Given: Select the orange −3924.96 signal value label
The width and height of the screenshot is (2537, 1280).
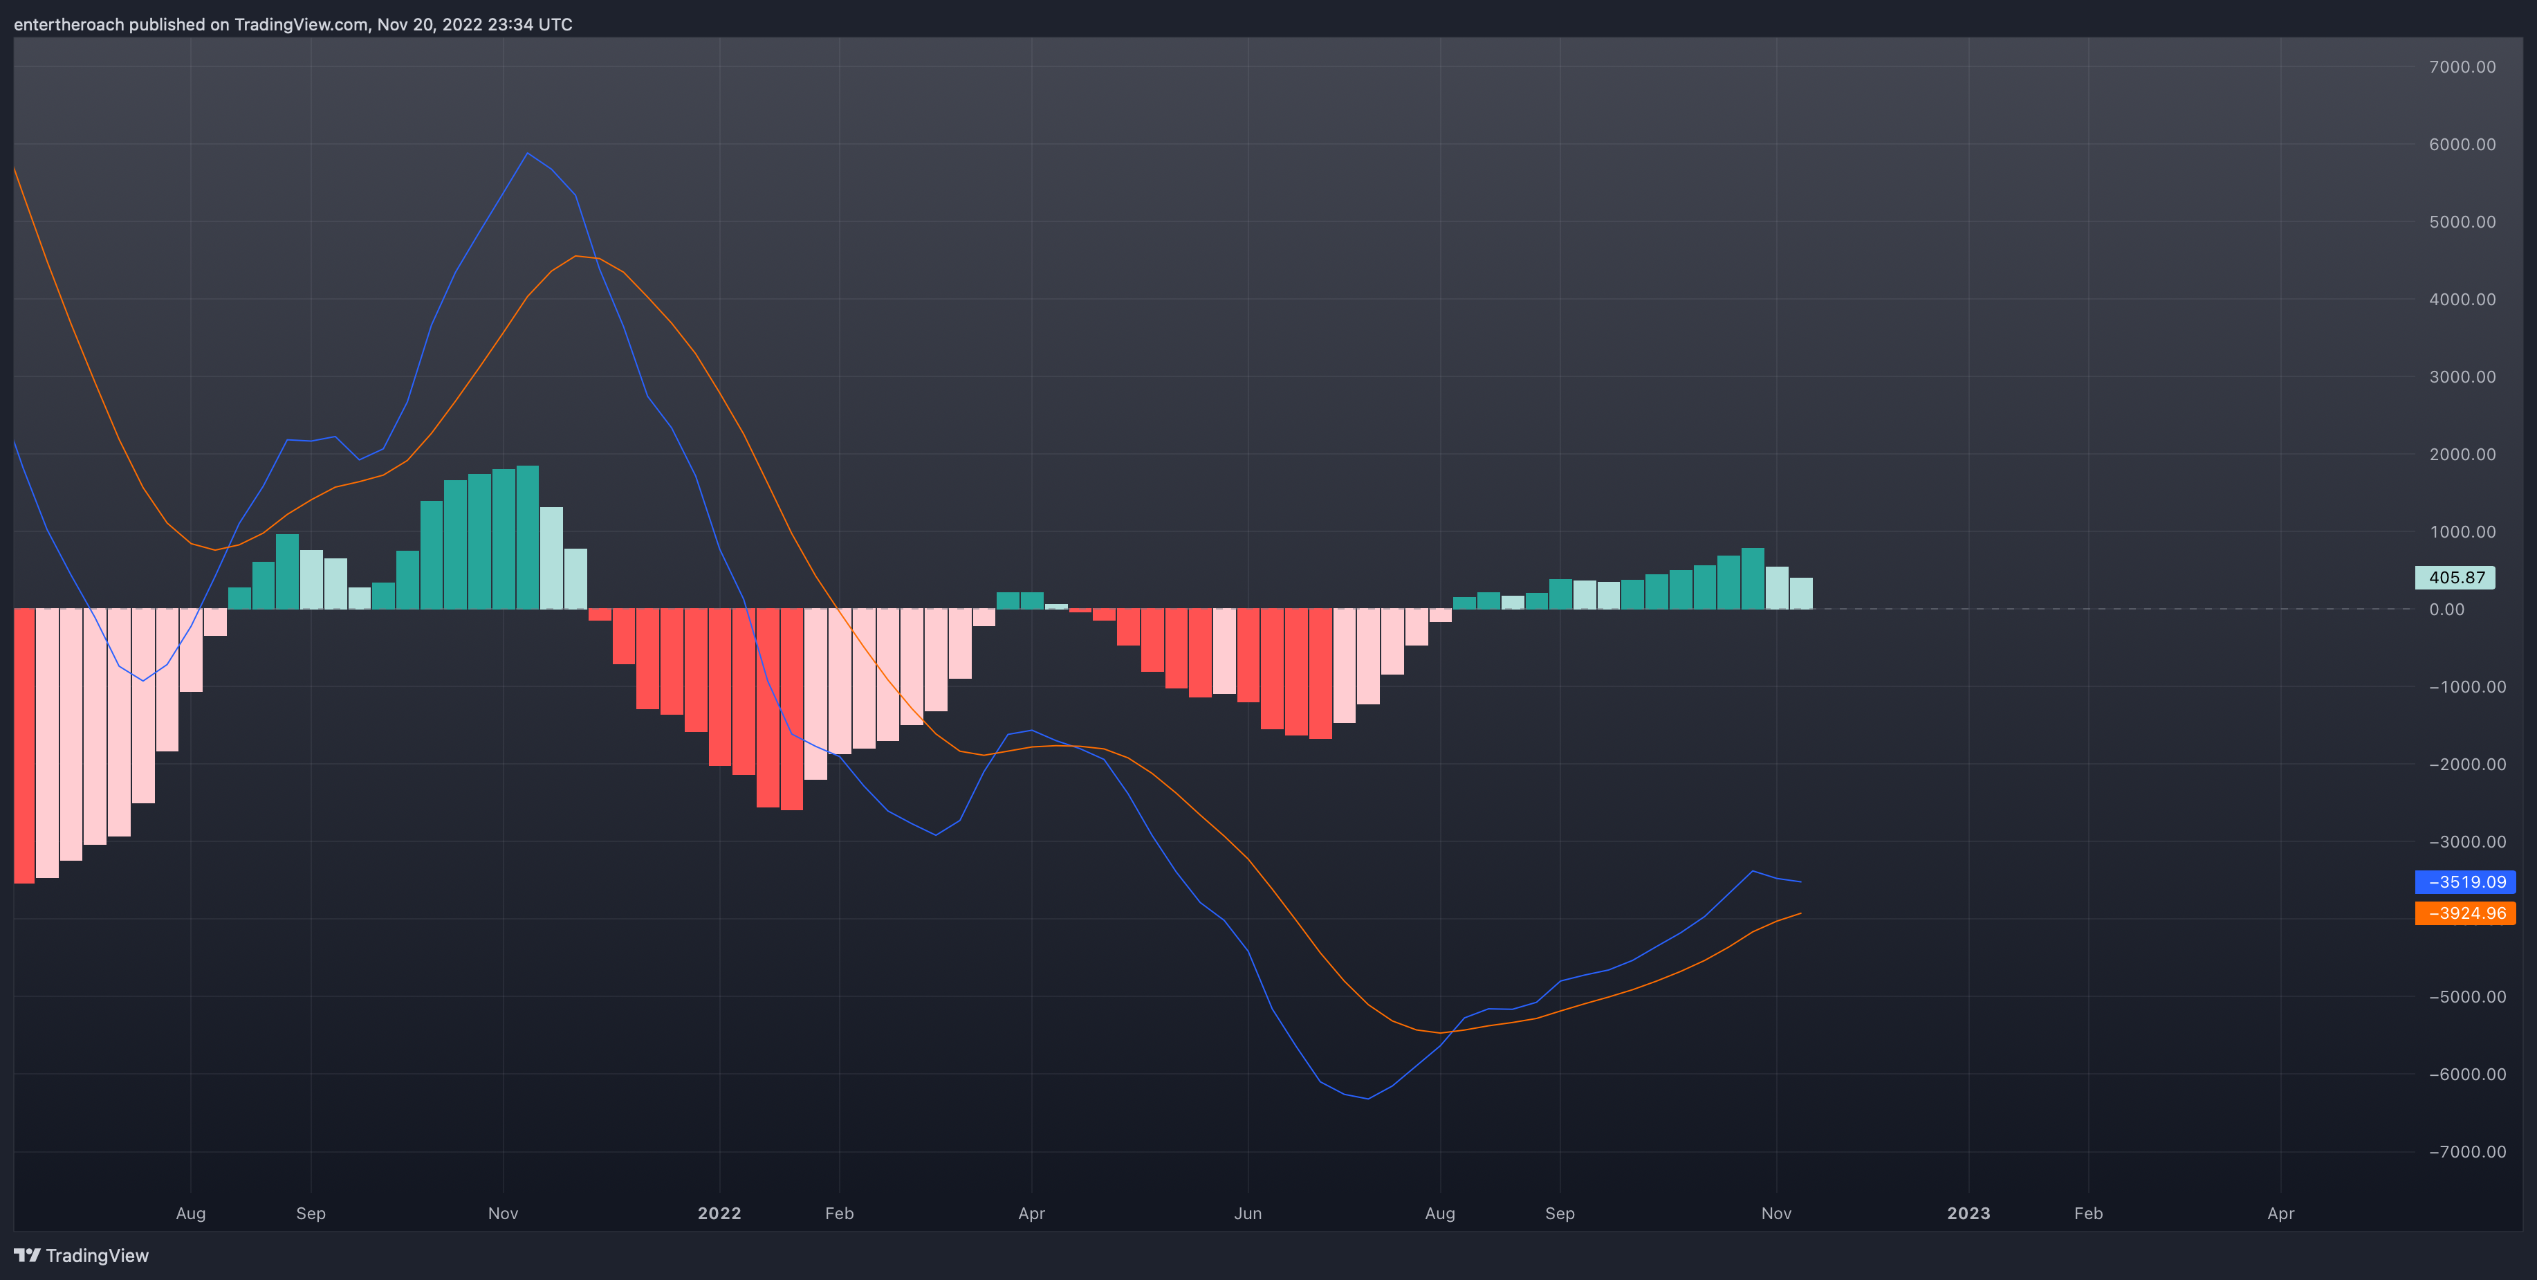Looking at the screenshot, I should 2466,913.
